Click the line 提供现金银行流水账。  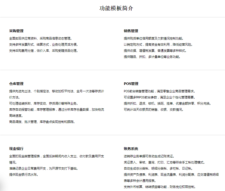coord(24,175)
